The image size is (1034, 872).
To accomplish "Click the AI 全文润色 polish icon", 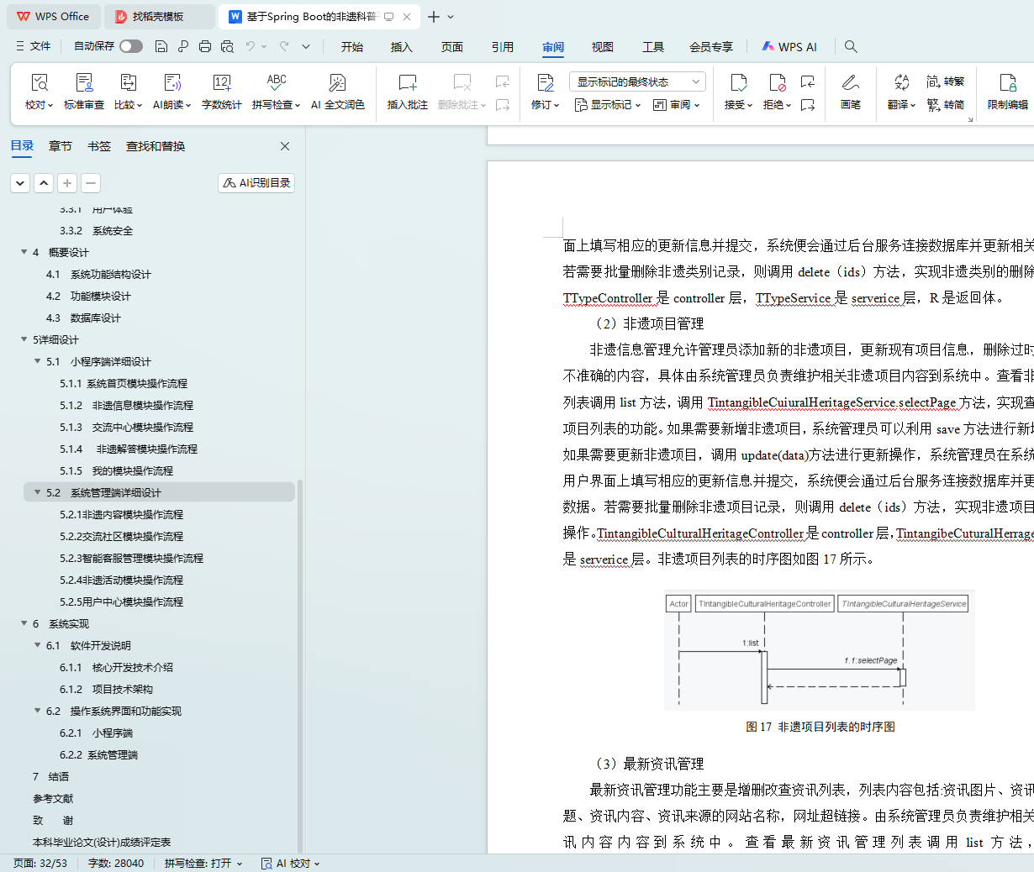I will [337, 91].
